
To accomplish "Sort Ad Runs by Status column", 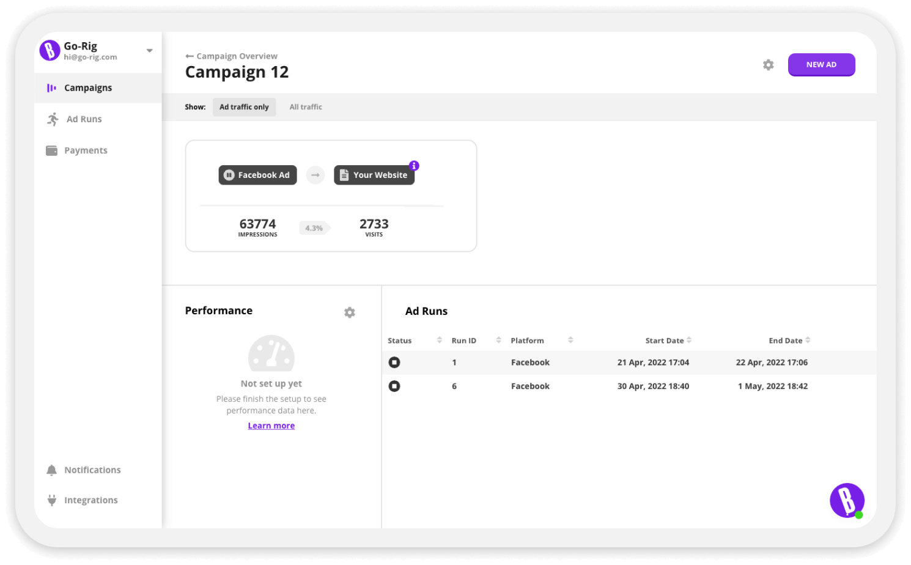I will (x=439, y=341).
